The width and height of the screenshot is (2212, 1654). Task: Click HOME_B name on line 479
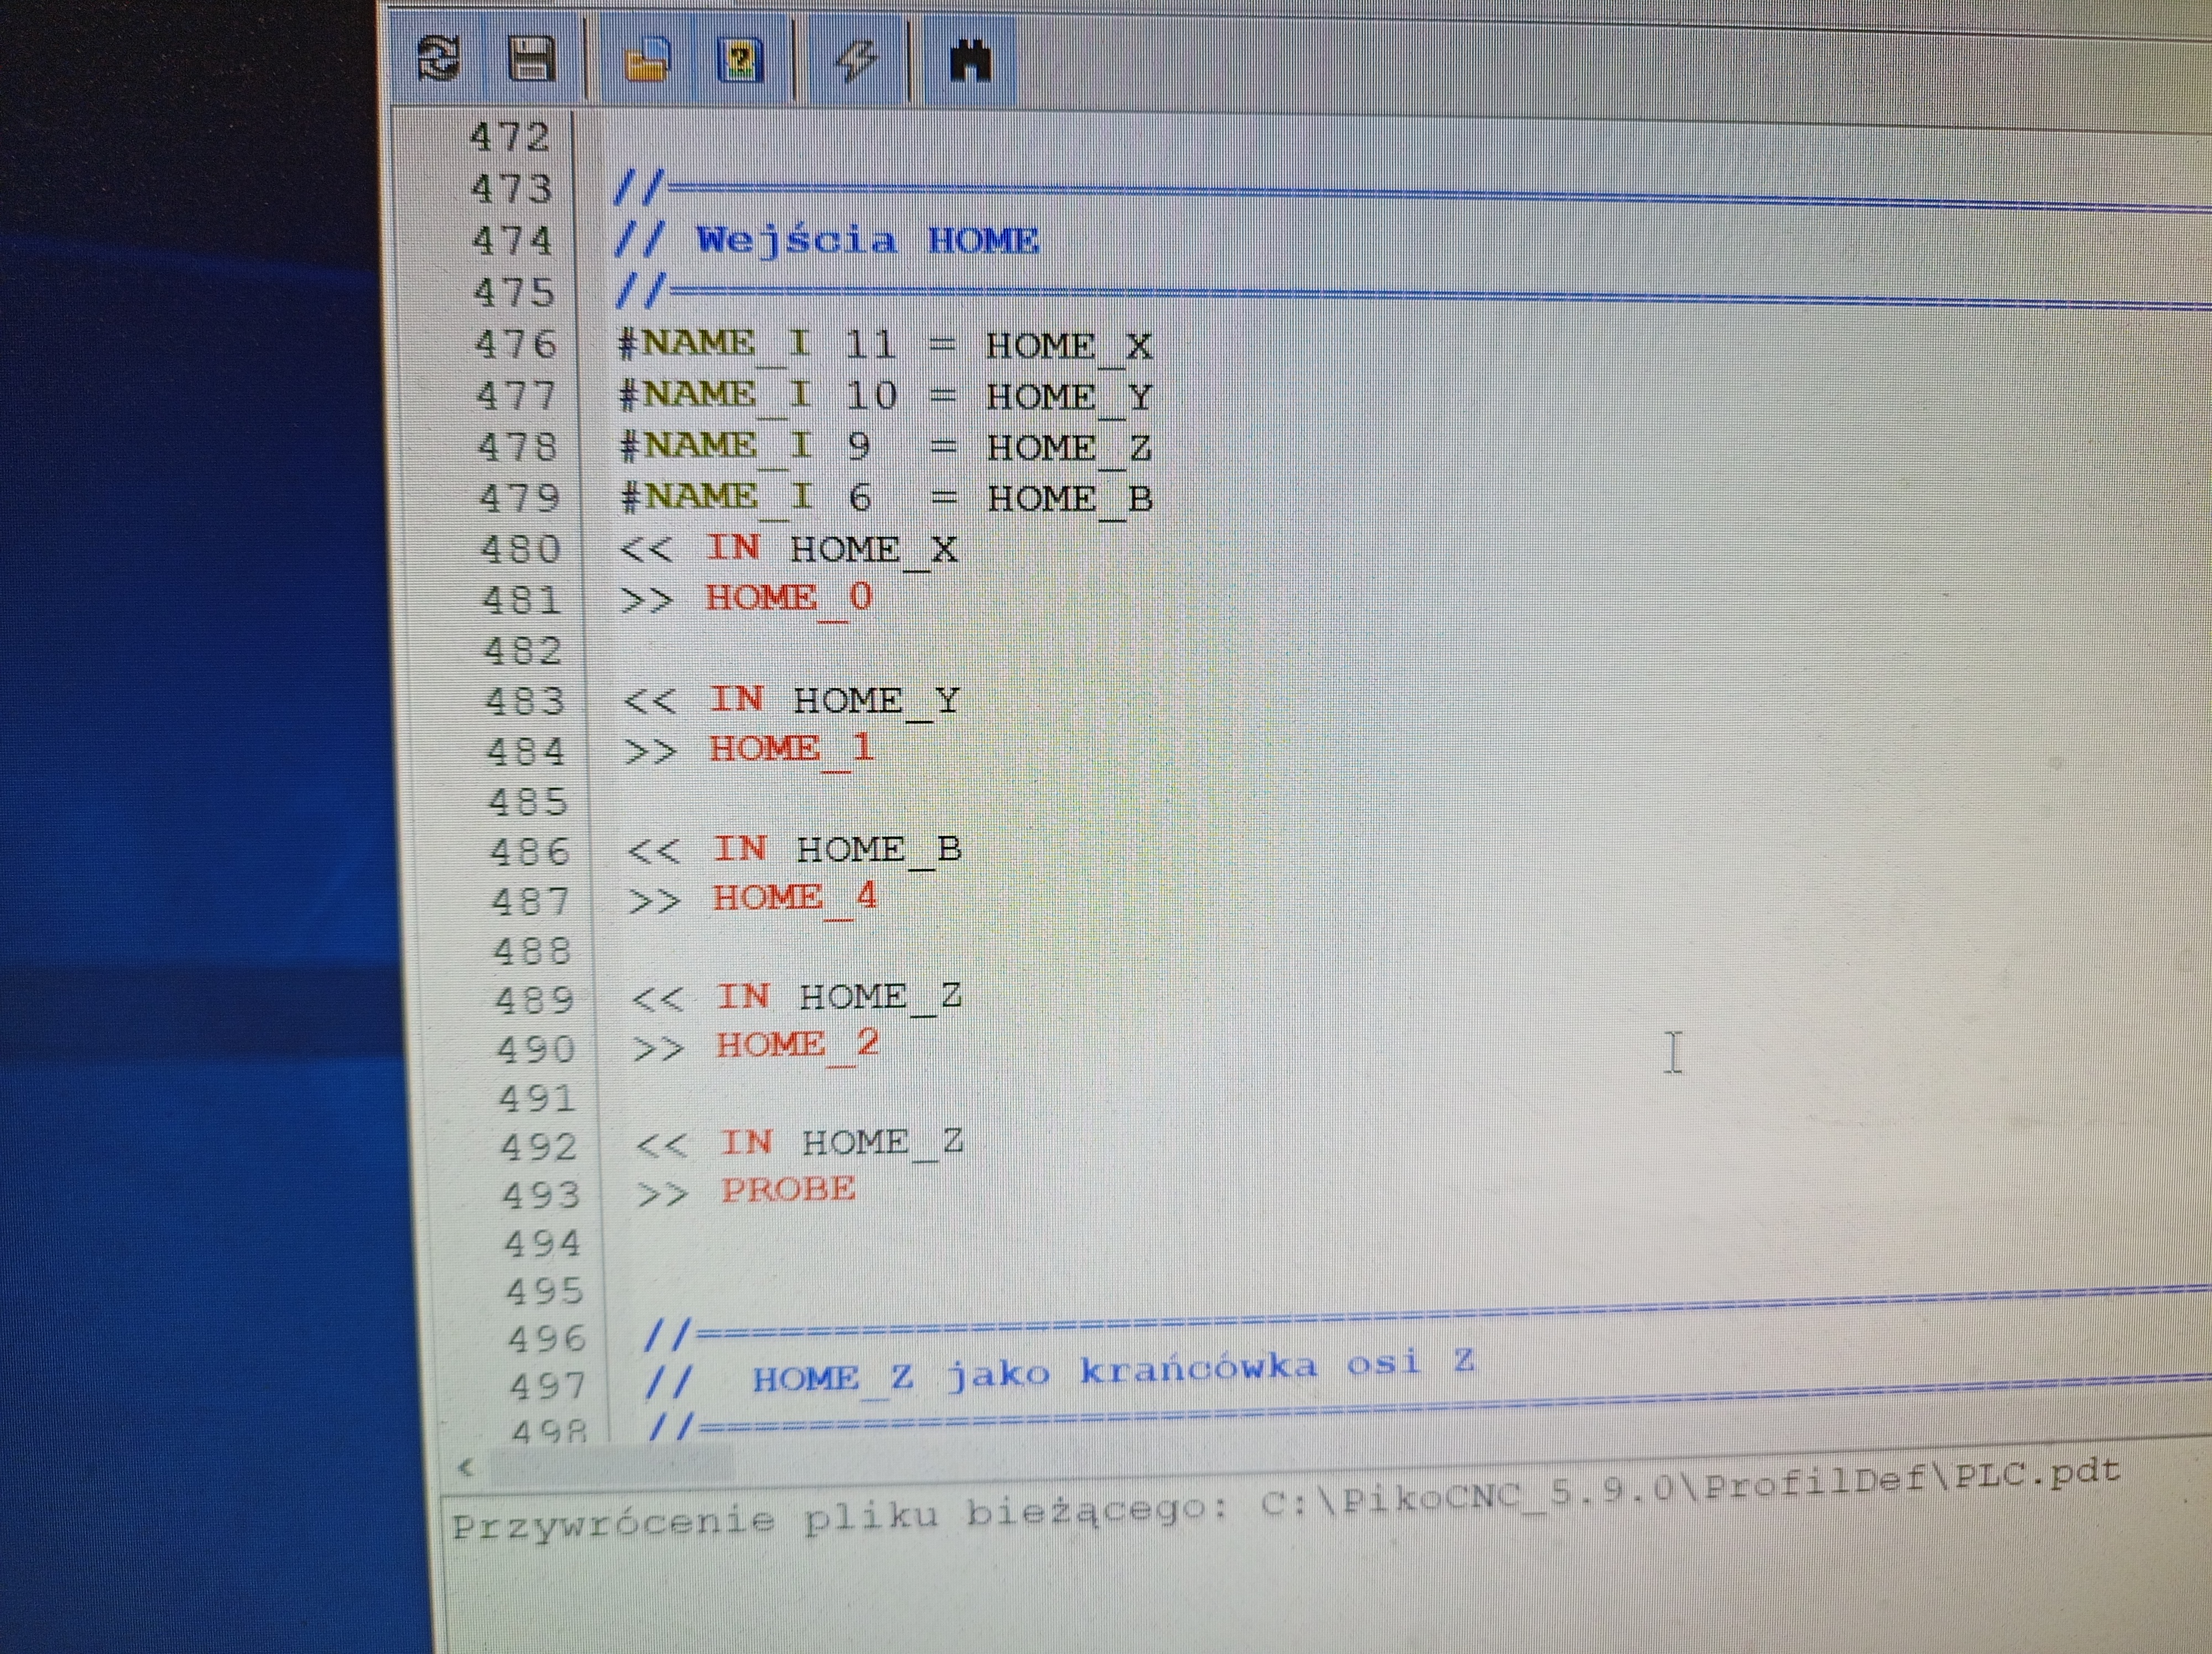(x=1070, y=499)
